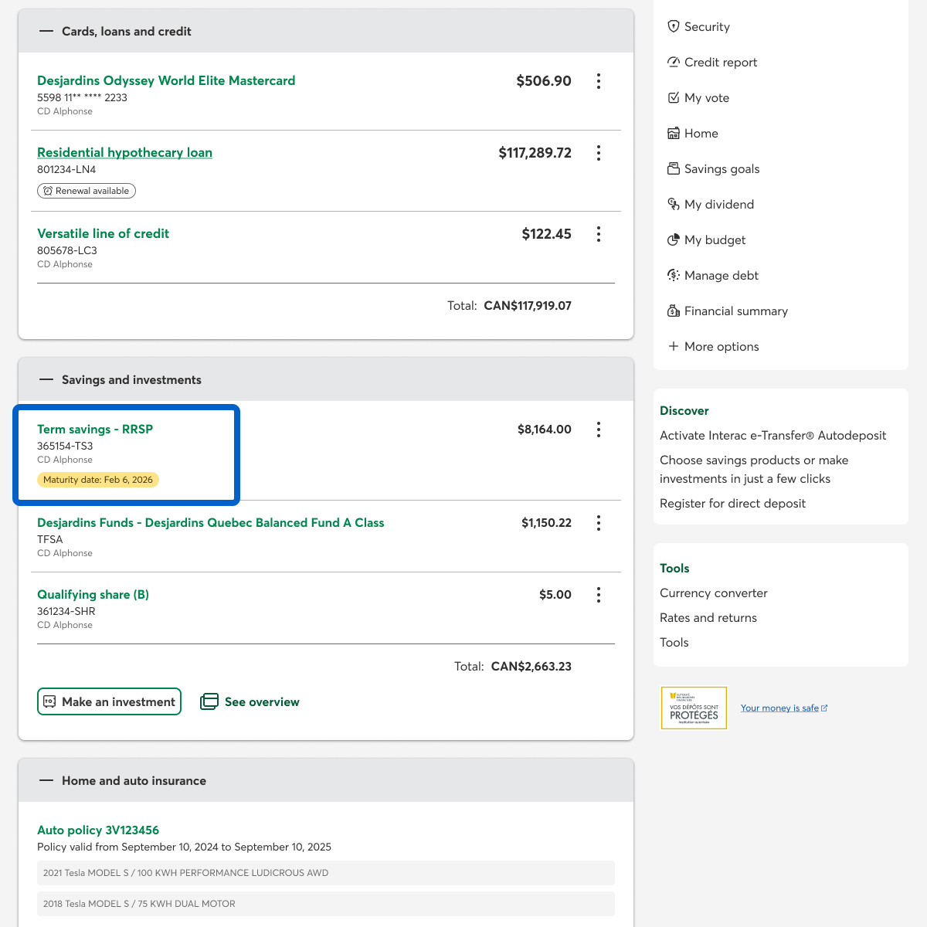Open options menu for Qualifying share (B)
This screenshot has width=927, height=927.
pyautogui.click(x=599, y=595)
